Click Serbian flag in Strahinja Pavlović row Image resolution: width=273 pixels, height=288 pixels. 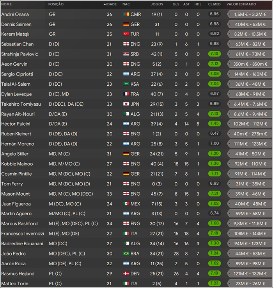point(126,54)
